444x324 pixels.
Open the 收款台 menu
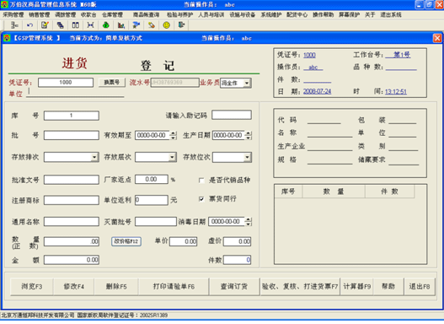88,14
